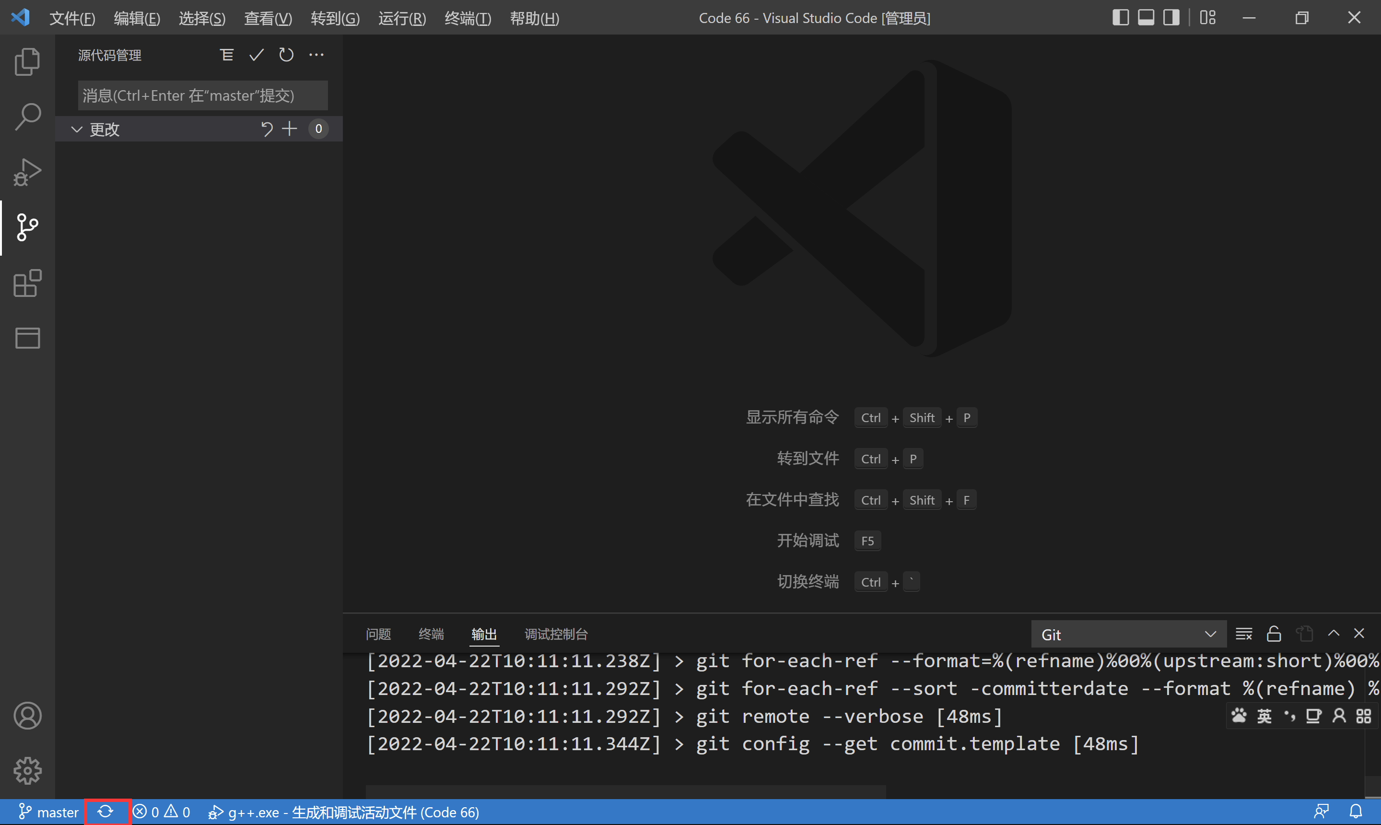
Task: Click the master branch indicator in status bar
Action: pyautogui.click(x=48, y=812)
